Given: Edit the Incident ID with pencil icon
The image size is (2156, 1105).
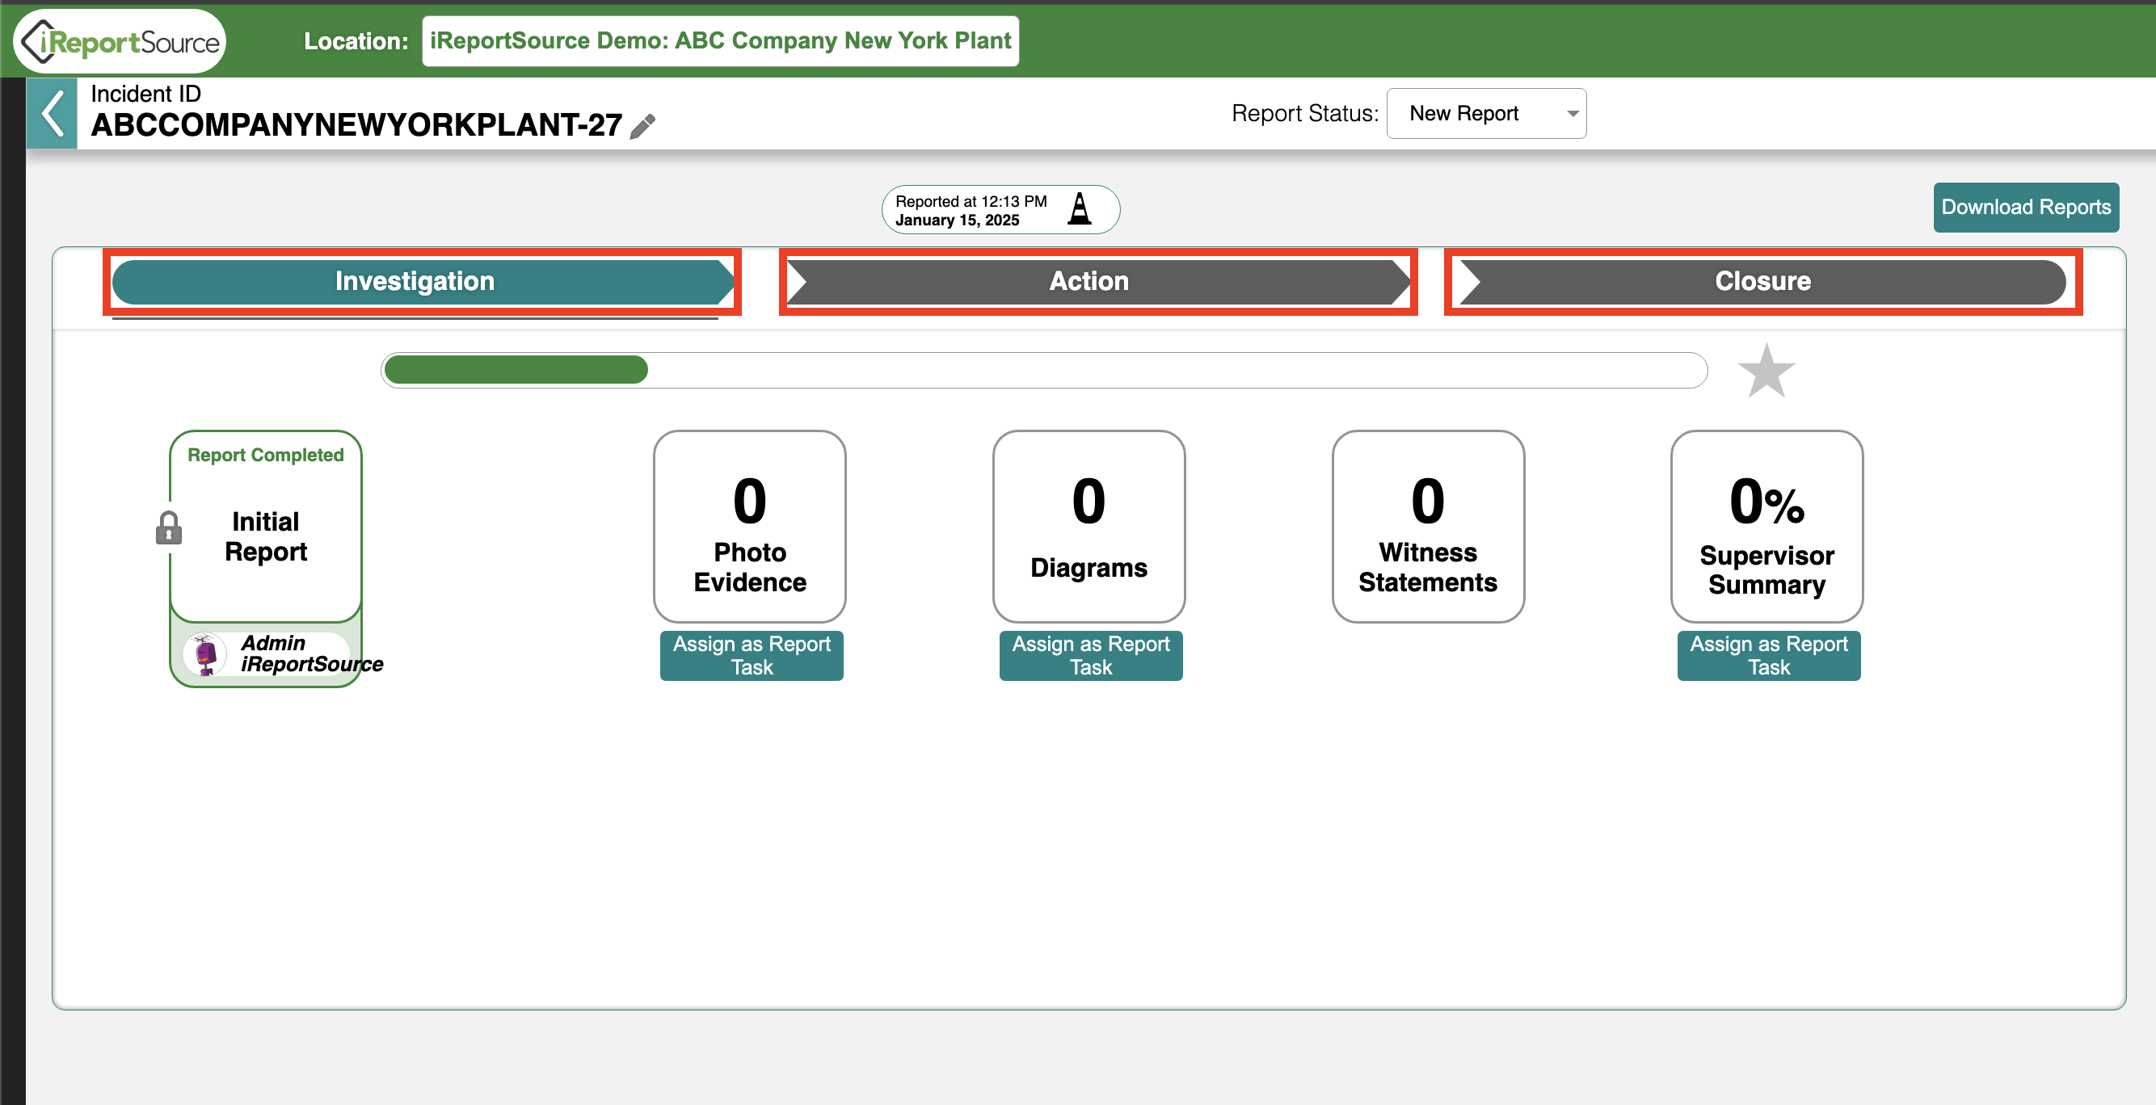Looking at the screenshot, I should [x=642, y=126].
